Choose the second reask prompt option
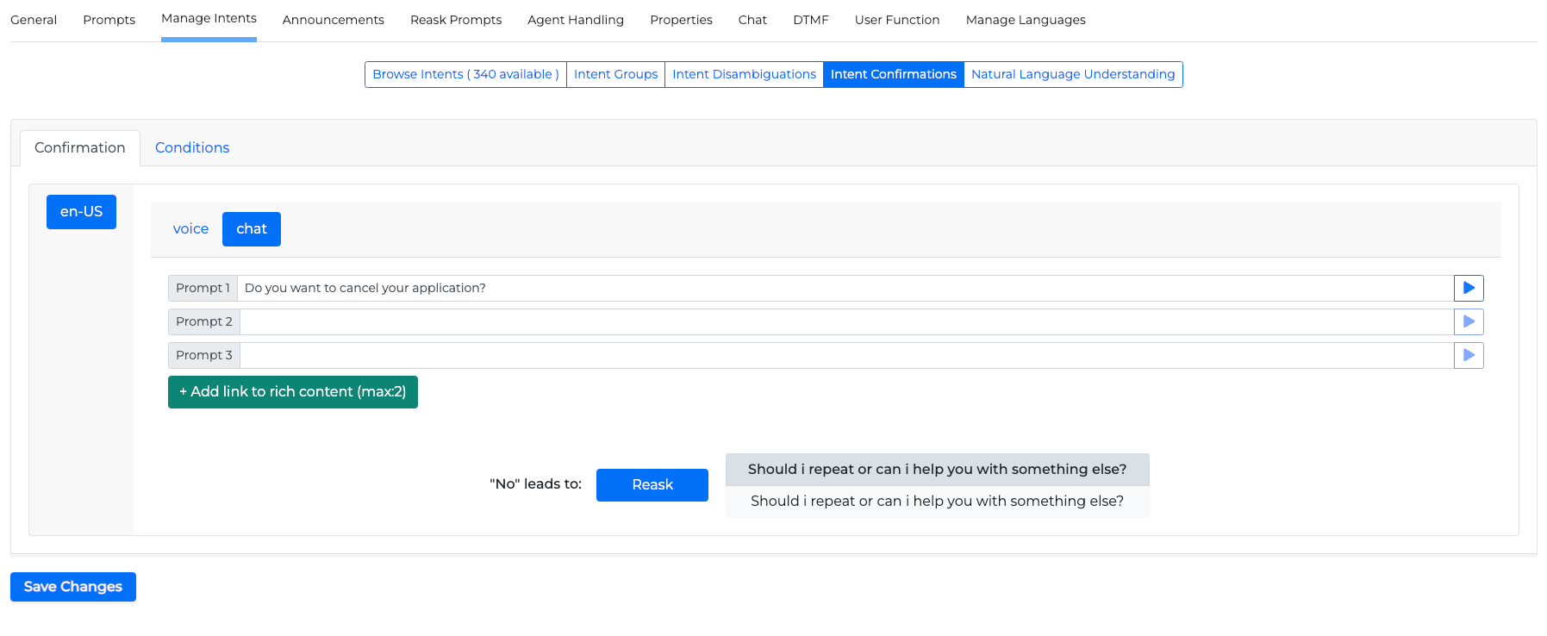The width and height of the screenshot is (1547, 636). [937, 502]
